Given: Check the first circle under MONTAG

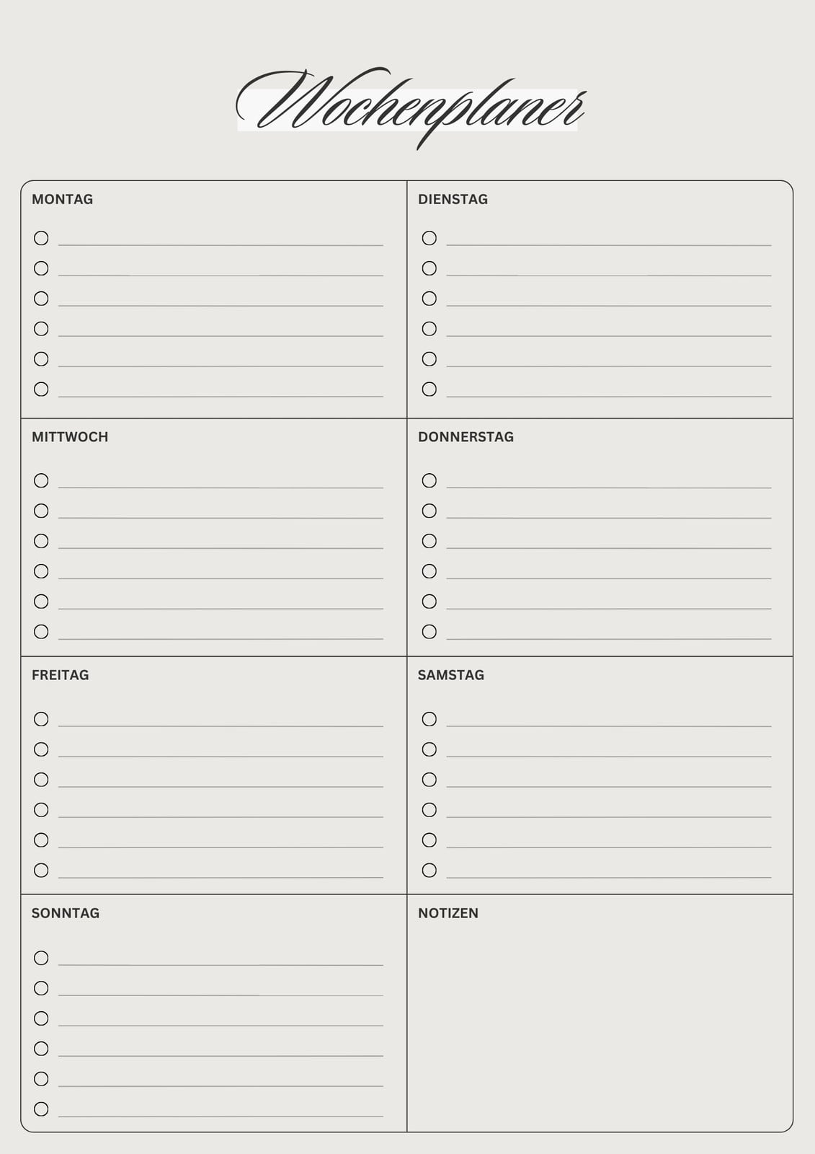Looking at the screenshot, I should (41, 238).
